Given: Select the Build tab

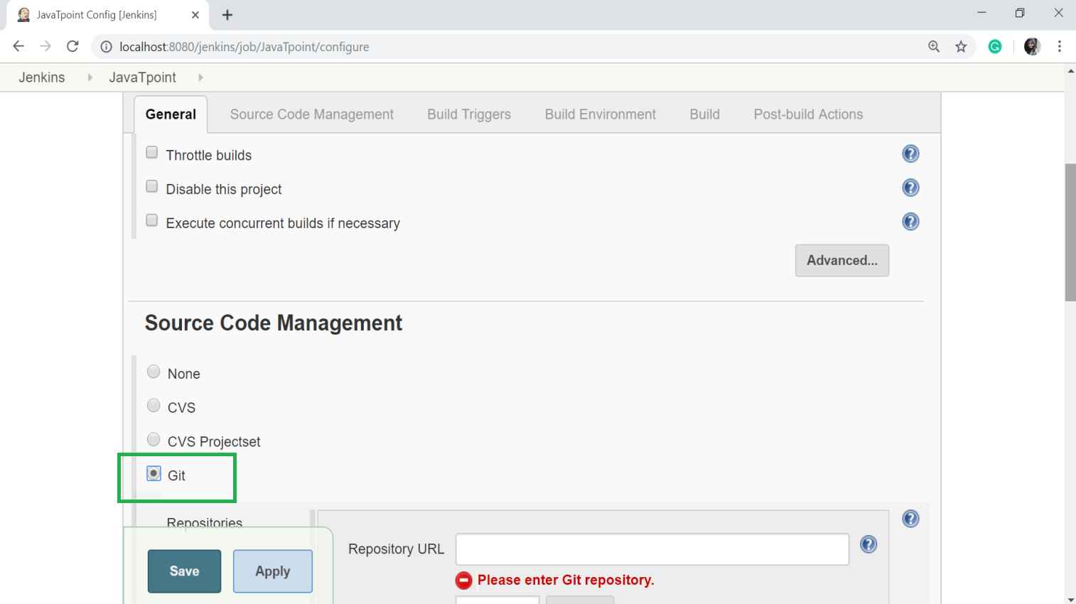Looking at the screenshot, I should pos(704,114).
